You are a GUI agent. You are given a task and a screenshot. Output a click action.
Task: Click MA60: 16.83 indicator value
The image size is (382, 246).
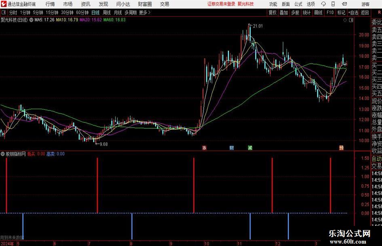coord(114,20)
